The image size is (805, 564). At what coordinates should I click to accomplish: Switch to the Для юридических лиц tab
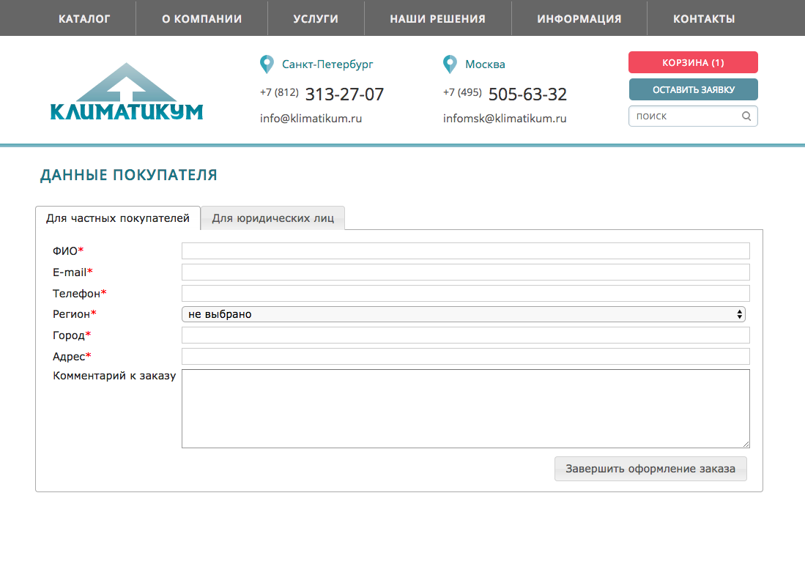click(x=272, y=218)
